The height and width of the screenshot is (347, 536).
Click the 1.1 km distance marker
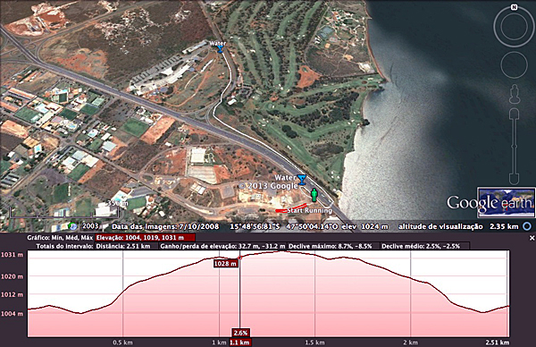(239, 343)
